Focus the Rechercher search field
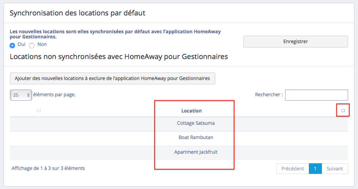 click(x=316, y=95)
